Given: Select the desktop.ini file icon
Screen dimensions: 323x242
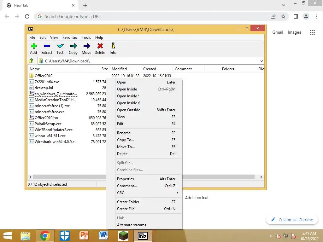Looking at the screenshot, I should [x=31, y=88].
